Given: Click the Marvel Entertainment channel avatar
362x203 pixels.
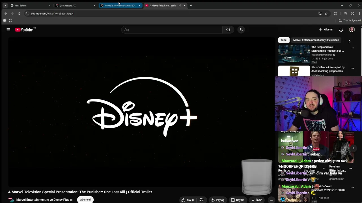Looking at the screenshot, I should pyautogui.click(x=11, y=200).
